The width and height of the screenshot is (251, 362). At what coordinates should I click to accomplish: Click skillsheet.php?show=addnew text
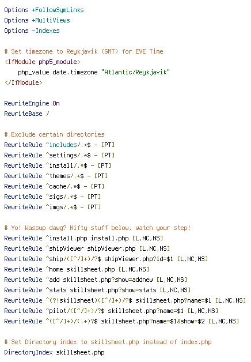tap(108, 280)
